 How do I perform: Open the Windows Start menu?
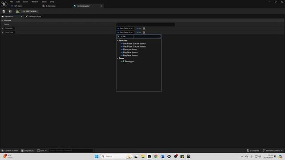click(97, 156)
